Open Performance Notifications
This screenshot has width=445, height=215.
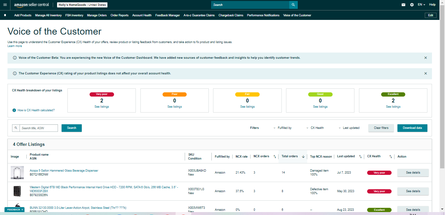[263, 15]
